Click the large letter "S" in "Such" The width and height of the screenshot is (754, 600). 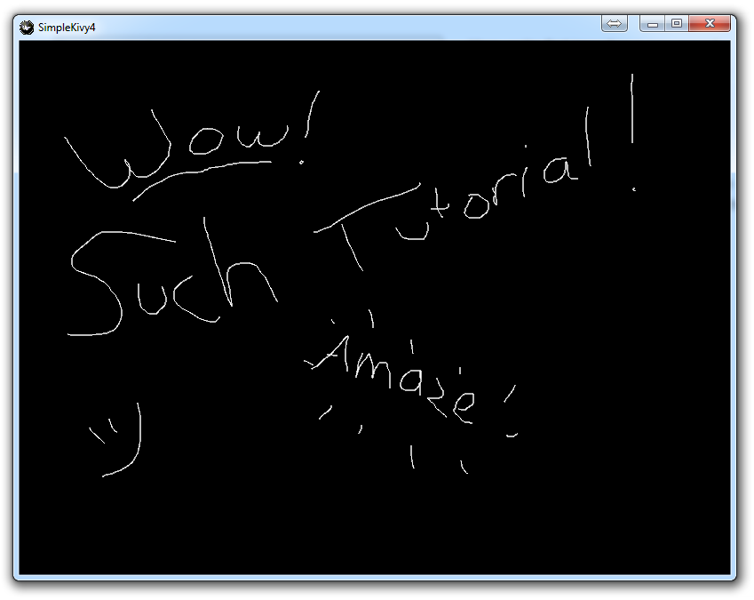[98, 284]
